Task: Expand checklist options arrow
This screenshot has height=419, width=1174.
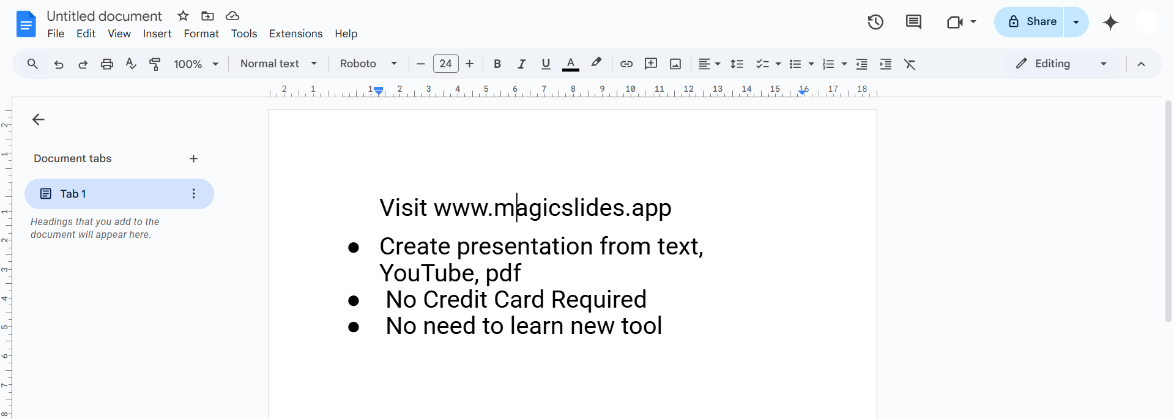Action: tap(778, 64)
